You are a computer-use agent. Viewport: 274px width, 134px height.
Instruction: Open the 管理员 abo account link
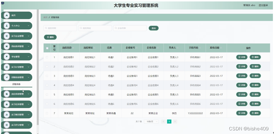click(x=249, y=5)
